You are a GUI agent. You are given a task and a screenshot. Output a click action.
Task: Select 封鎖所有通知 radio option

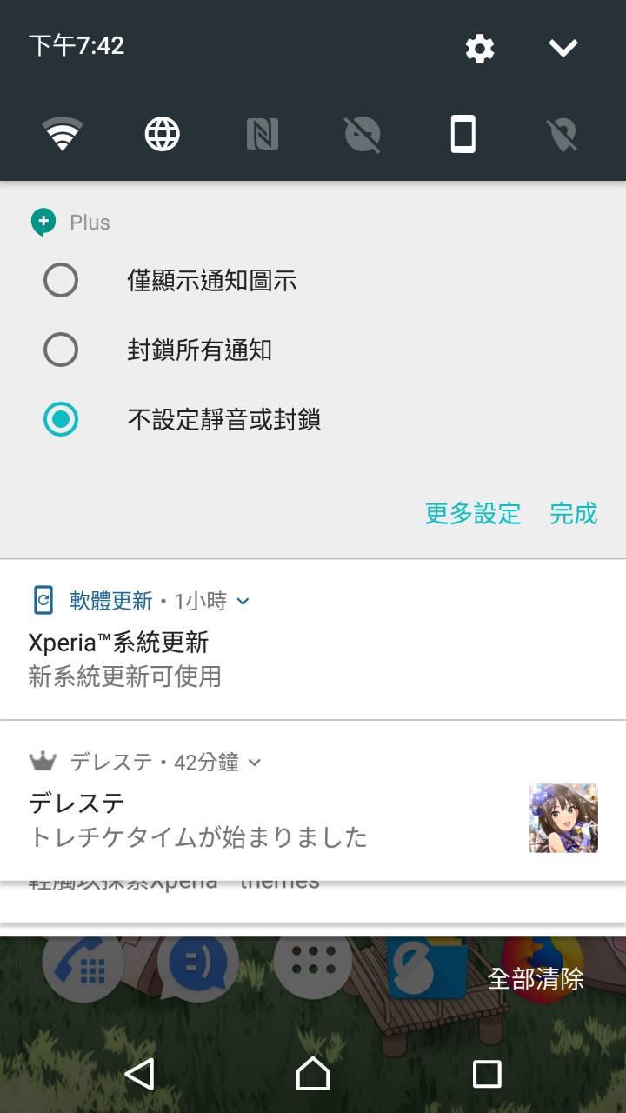(x=61, y=350)
